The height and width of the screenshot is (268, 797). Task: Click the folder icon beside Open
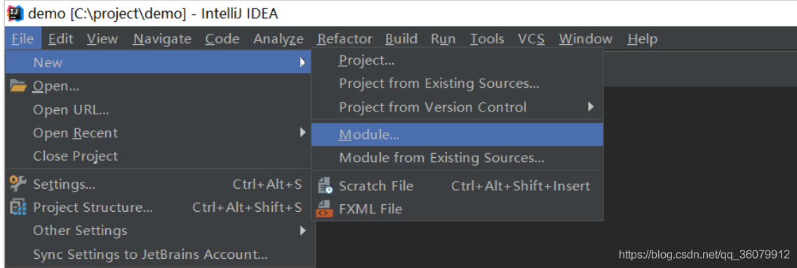[x=18, y=86]
